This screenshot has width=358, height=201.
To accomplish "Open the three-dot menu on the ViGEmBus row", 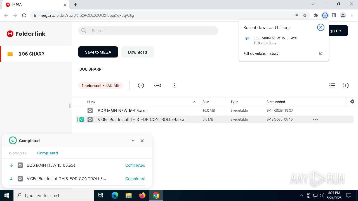I will point(315,119).
